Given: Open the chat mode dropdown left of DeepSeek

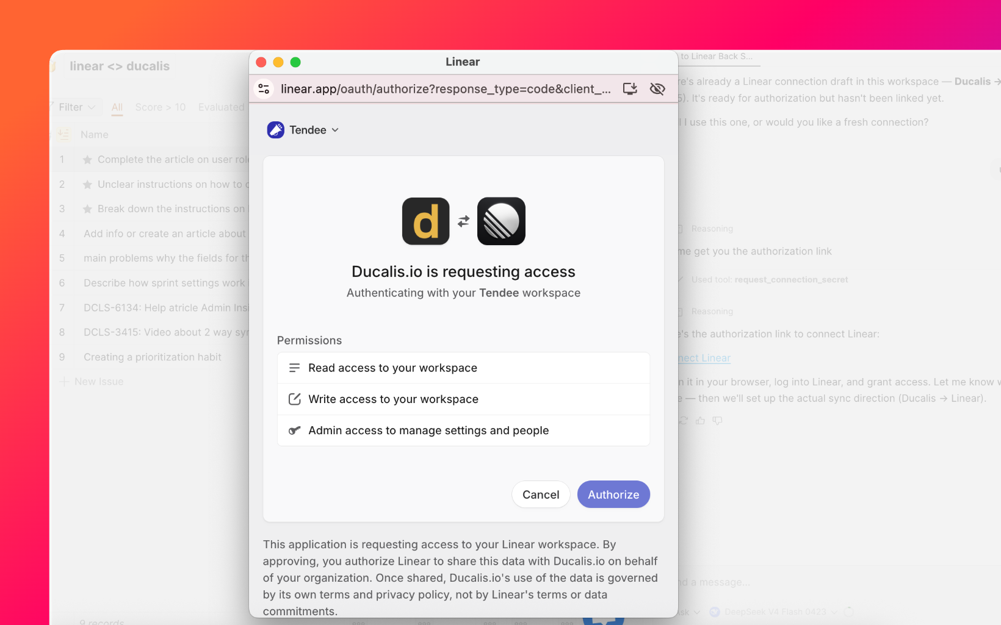Looking at the screenshot, I should pyautogui.click(x=690, y=612).
